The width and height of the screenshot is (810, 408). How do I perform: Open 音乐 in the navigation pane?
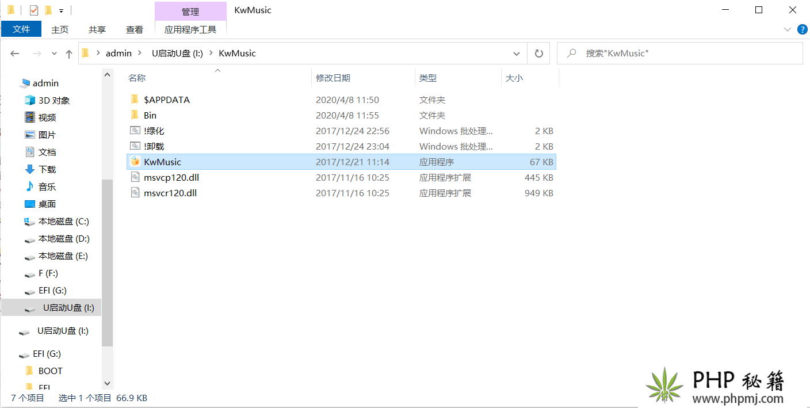pos(47,186)
